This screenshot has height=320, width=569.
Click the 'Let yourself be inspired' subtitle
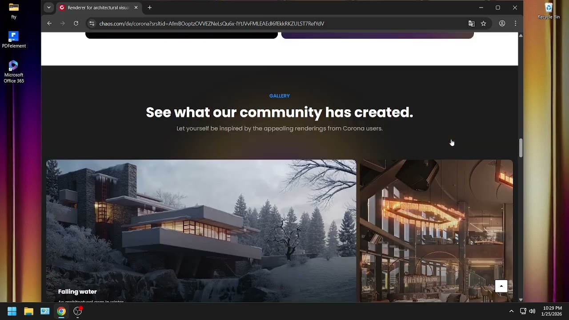tap(280, 128)
